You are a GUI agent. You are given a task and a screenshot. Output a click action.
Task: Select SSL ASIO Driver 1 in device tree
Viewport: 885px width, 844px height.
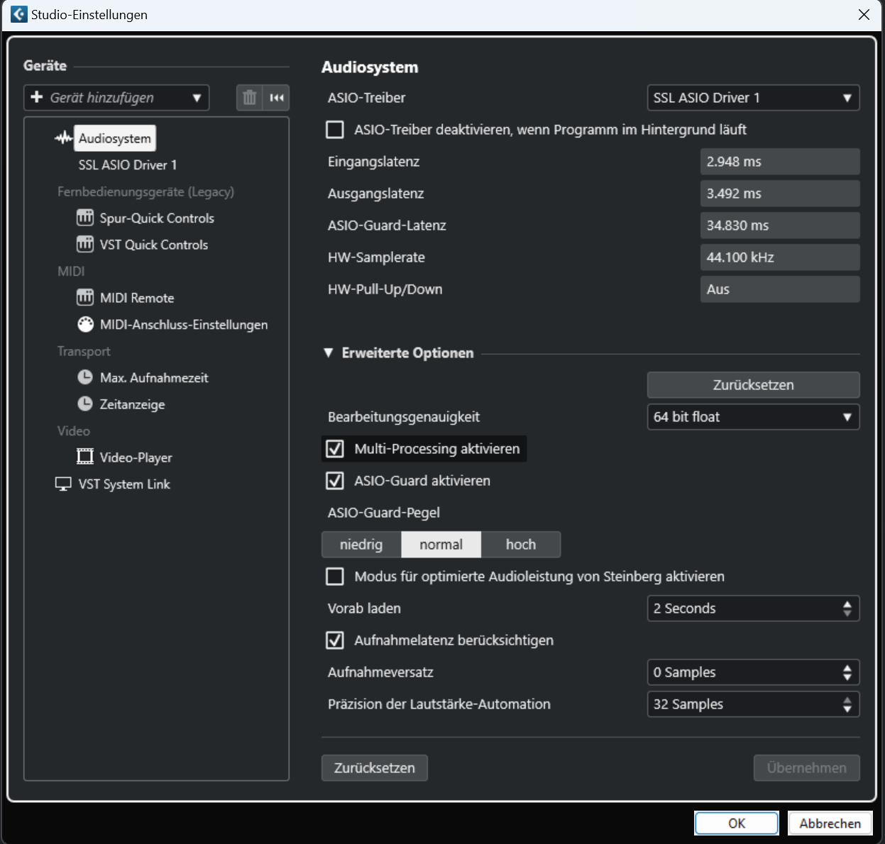(x=128, y=165)
